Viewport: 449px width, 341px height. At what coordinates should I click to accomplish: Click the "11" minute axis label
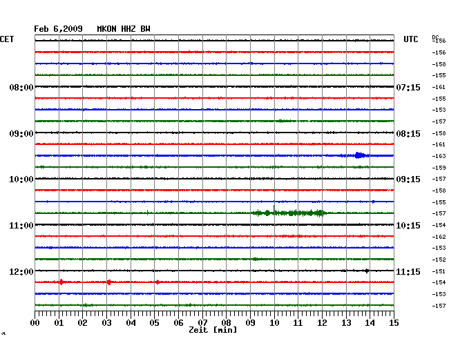(x=298, y=322)
